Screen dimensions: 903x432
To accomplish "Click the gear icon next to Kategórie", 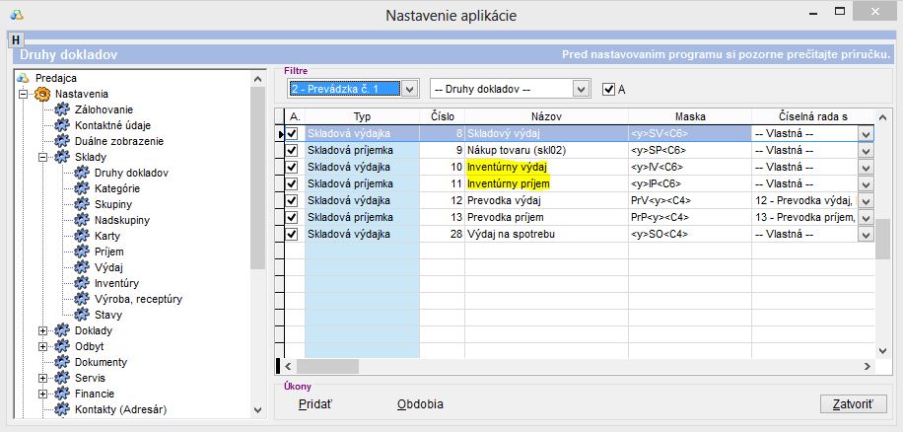I will pos(82,188).
